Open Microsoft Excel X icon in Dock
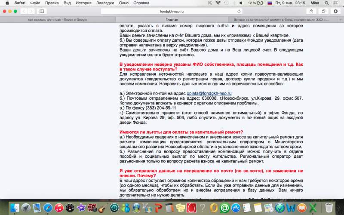This screenshot has width=344, height=215. (x=313, y=208)
